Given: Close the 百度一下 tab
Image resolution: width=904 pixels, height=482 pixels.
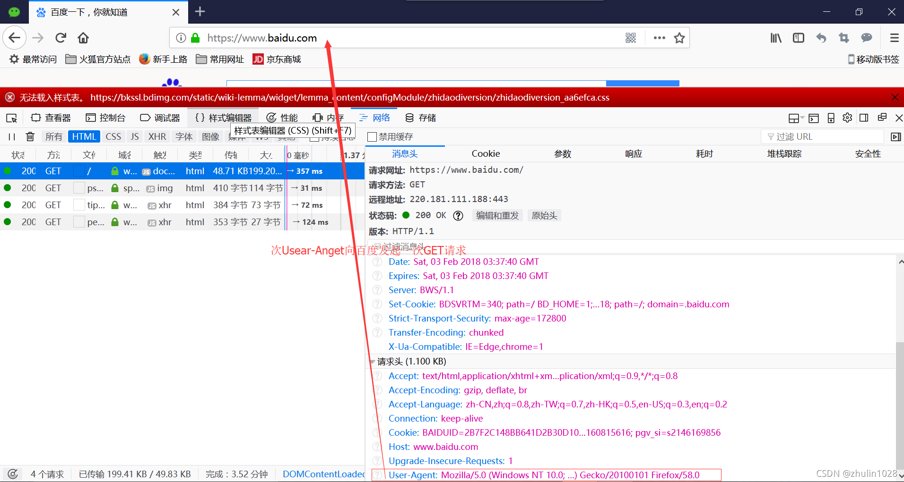Looking at the screenshot, I should (x=176, y=12).
